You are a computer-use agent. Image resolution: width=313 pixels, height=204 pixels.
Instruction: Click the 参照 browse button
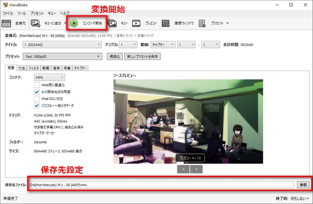click(303, 185)
